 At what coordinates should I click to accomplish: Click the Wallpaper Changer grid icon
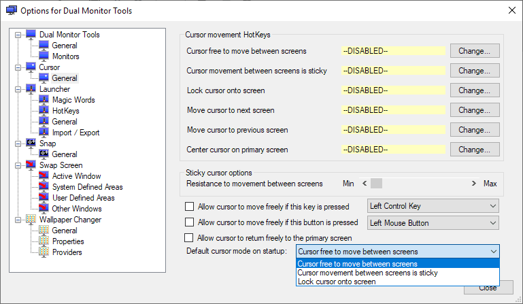pos(31,219)
